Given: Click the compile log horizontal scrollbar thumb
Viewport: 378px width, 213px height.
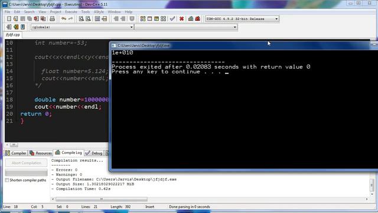Looking at the screenshot, I should coord(102,199).
